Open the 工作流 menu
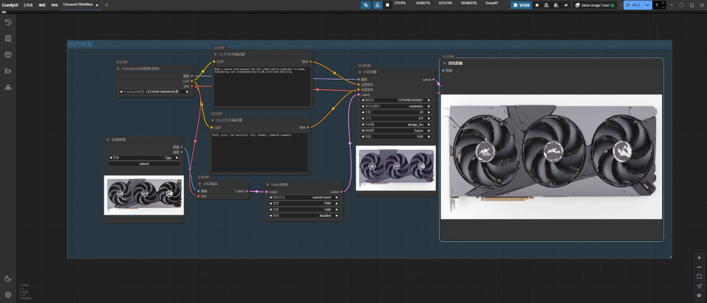This screenshot has width=707, height=303. tap(28, 5)
